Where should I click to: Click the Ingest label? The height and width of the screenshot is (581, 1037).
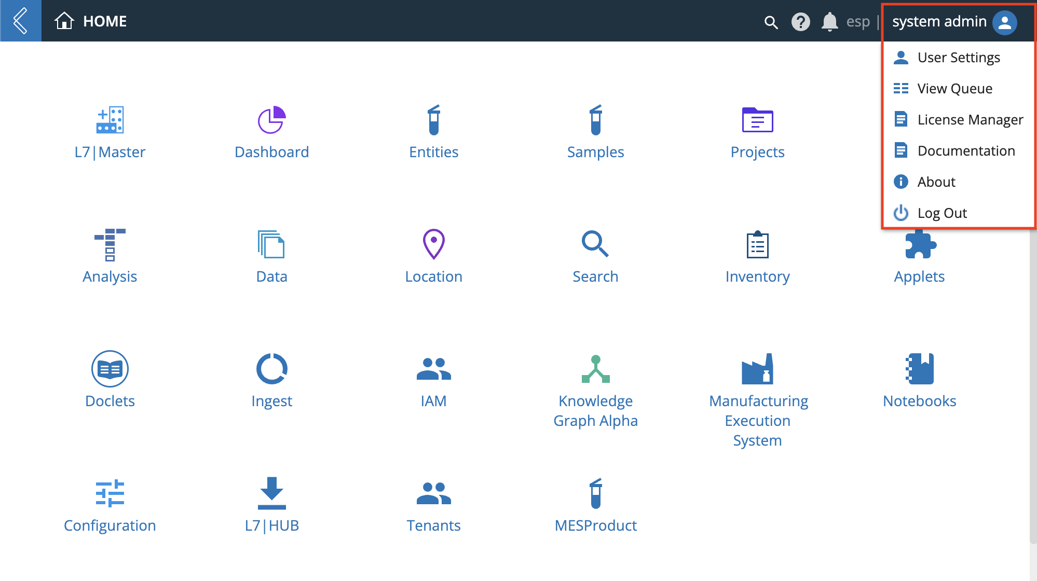[272, 401]
